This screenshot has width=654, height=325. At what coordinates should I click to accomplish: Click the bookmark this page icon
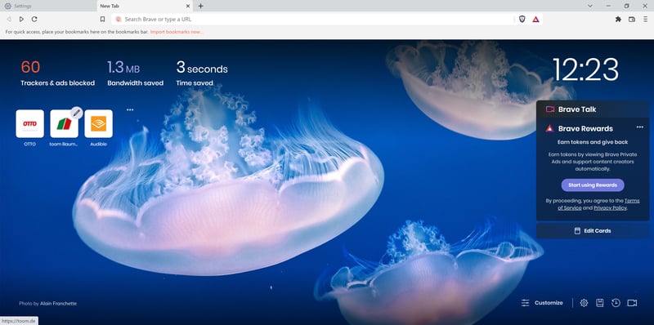tap(102, 19)
